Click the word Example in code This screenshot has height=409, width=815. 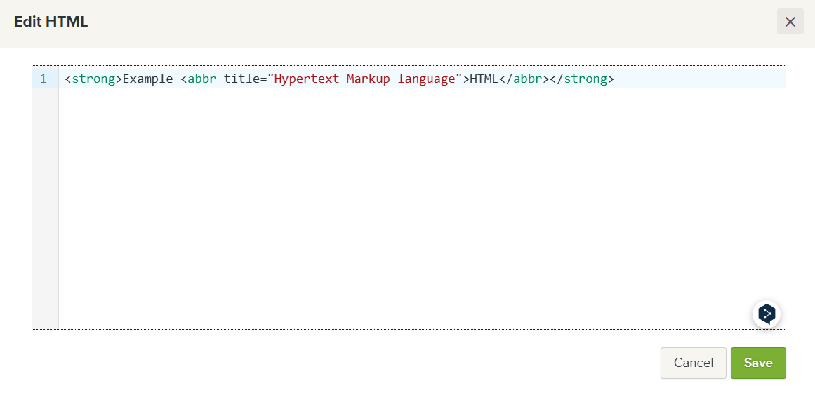coord(147,79)
